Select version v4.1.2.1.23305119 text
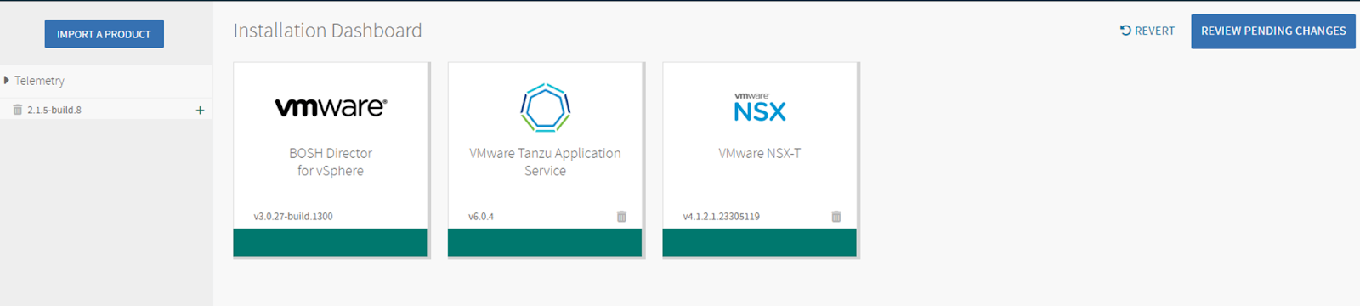The width and height of the screenshot is (1360, 306). coord(722,217)
